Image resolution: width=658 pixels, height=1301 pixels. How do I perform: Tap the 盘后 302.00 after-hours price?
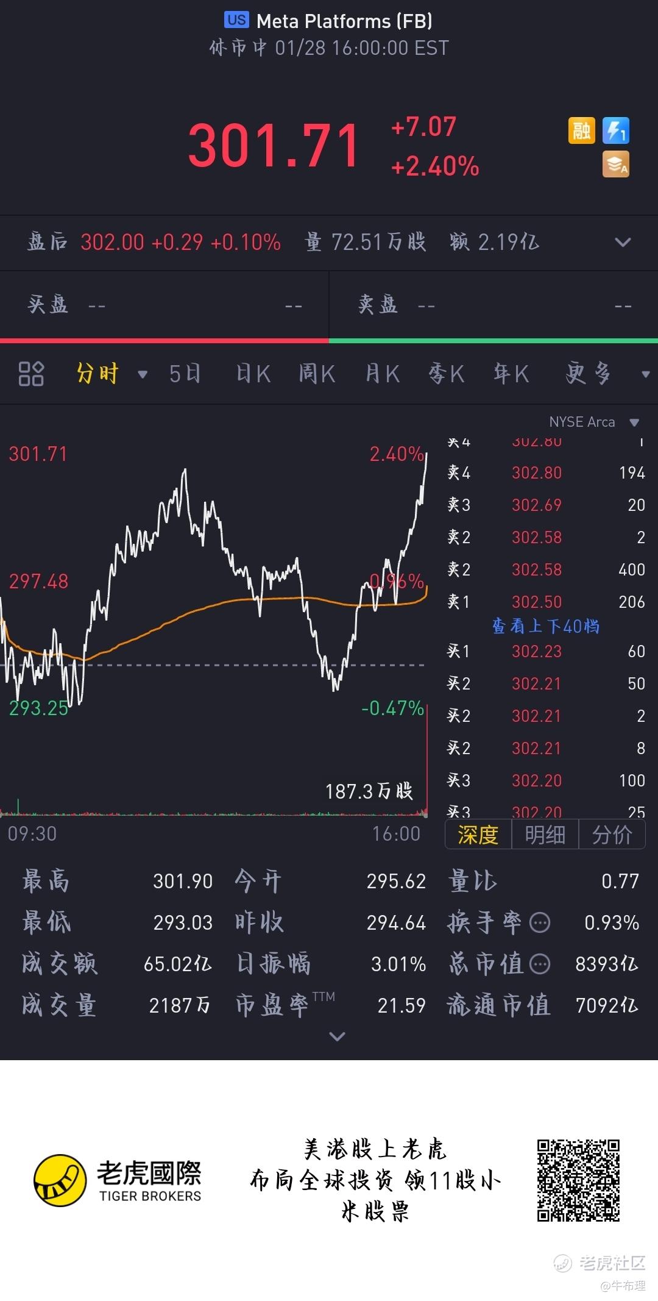pyautogui.click(x=112, y=243)
